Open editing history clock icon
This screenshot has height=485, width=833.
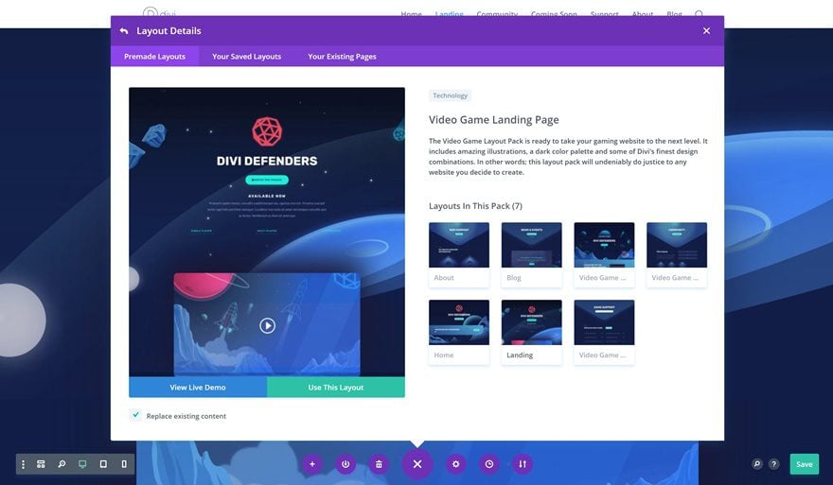[489, 464]
